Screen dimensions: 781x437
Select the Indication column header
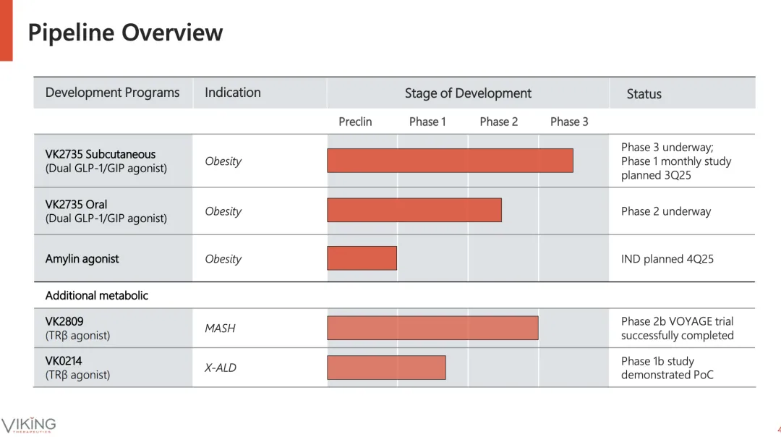(x=233, y=93)
